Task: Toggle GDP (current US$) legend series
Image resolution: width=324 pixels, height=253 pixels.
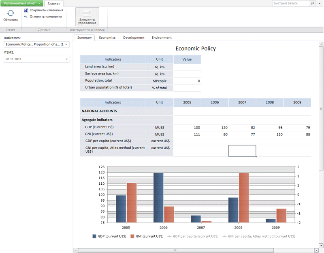Action: pyautogui.click(x=110, y=236)
